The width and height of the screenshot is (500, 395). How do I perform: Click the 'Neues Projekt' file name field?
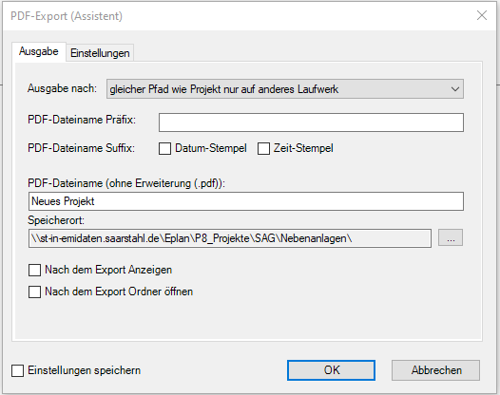coord(246,201)
